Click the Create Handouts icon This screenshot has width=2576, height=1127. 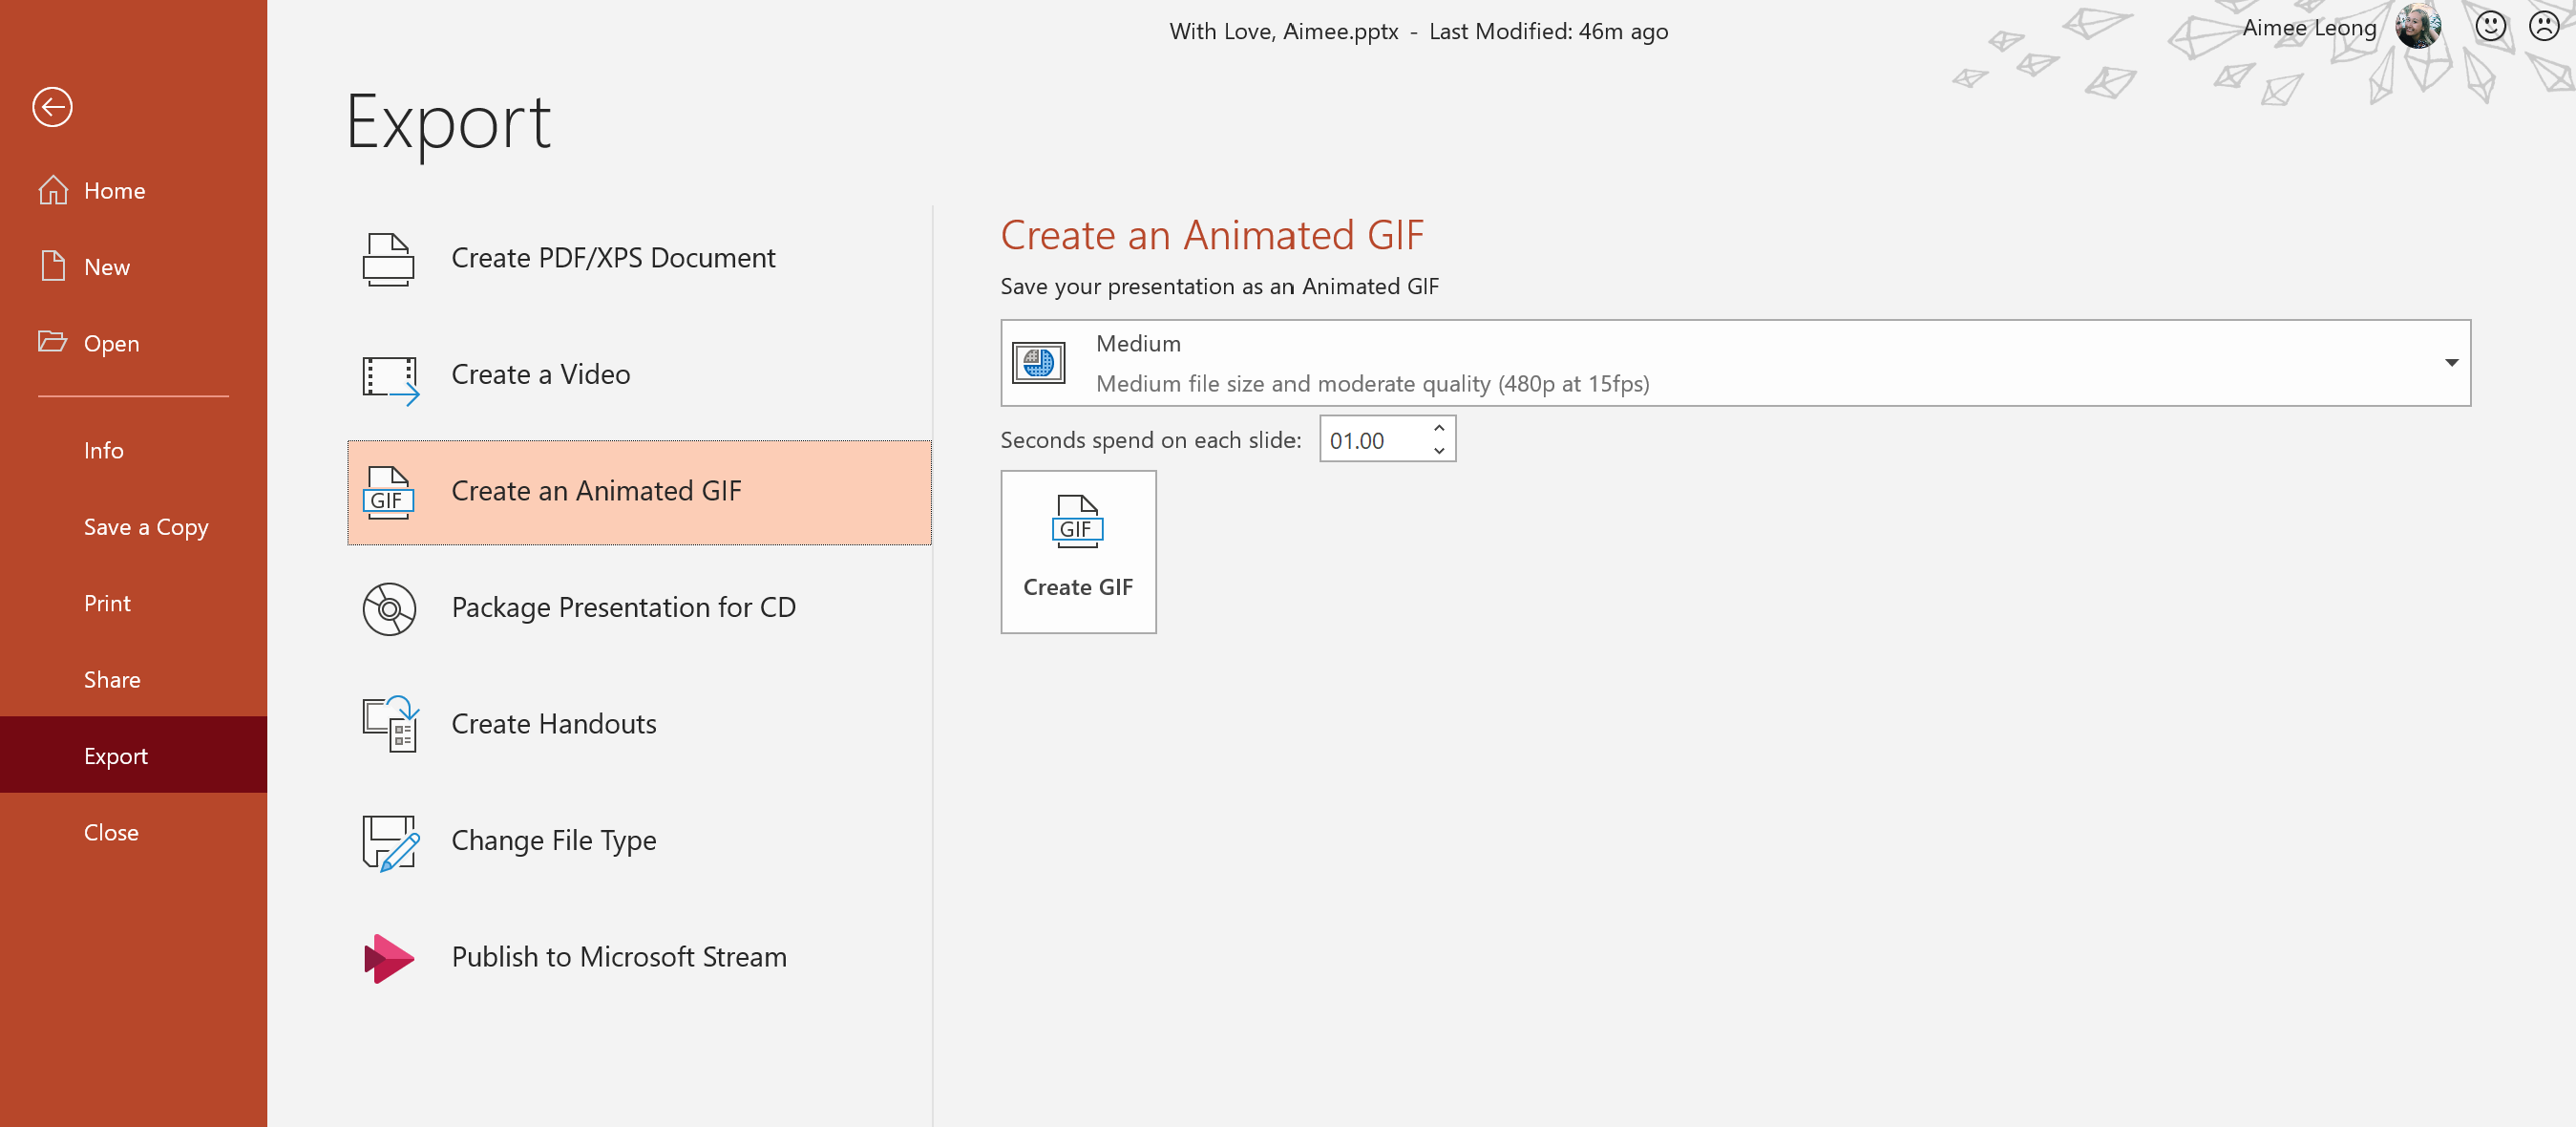[389, 724]
